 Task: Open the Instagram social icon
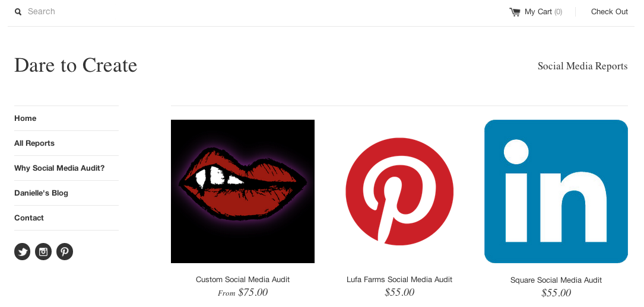(43, 252)
